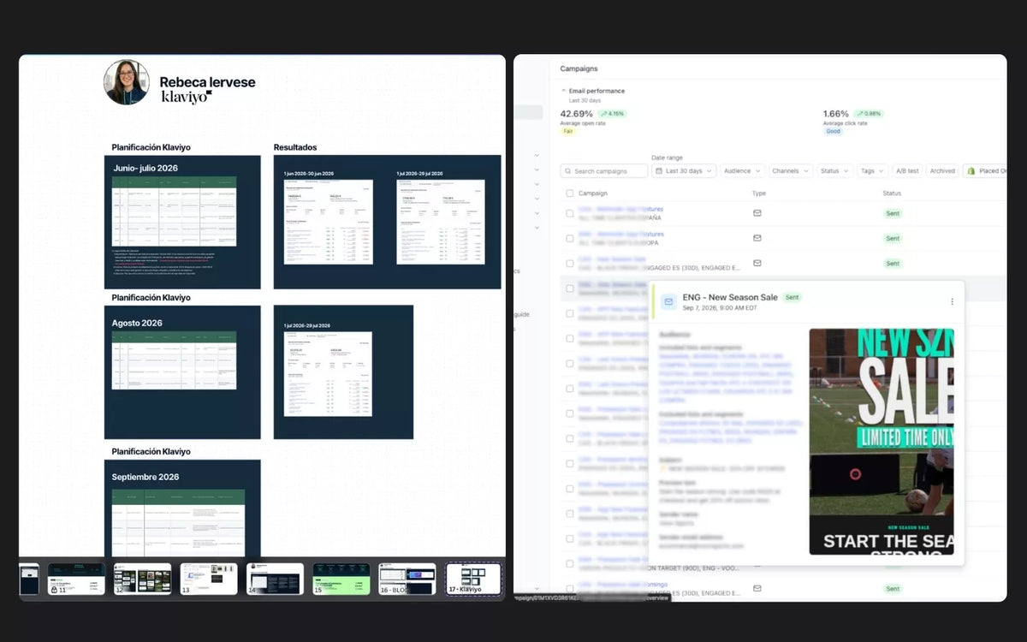Click Rebeca Iervese's profile photo

tap(127, 82)
